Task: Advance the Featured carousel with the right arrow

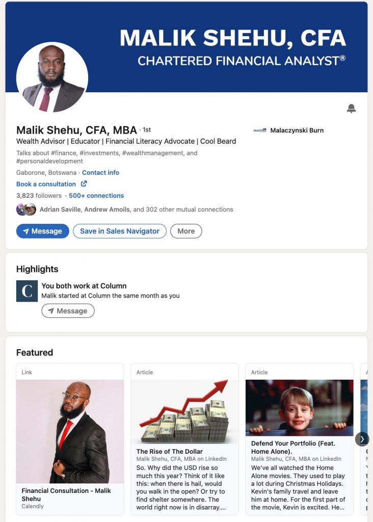Action: click(x=362, y=439)
